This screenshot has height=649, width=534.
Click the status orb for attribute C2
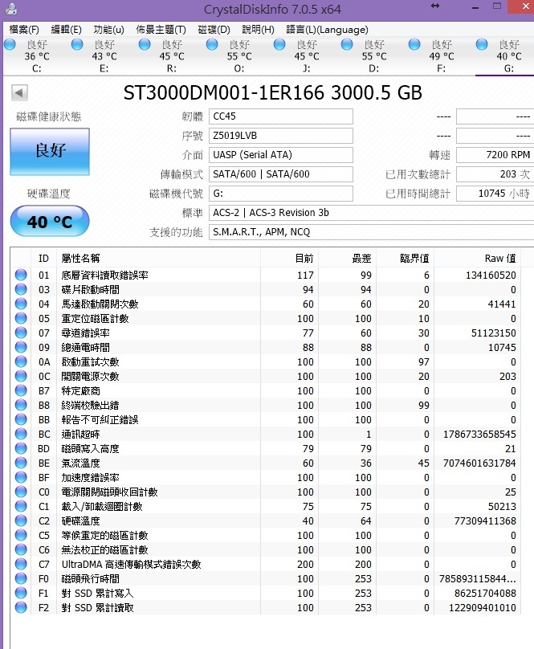click(x=21, y=520)
